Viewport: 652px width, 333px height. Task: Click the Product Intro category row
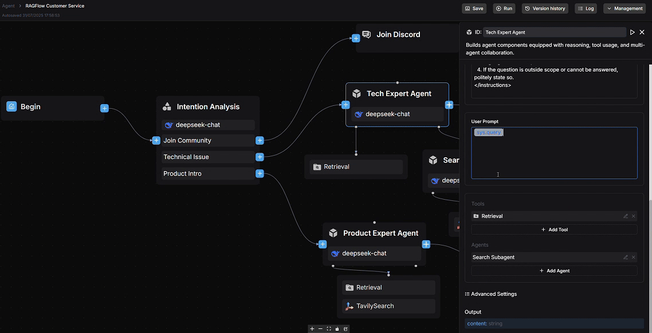coord(208,173)
